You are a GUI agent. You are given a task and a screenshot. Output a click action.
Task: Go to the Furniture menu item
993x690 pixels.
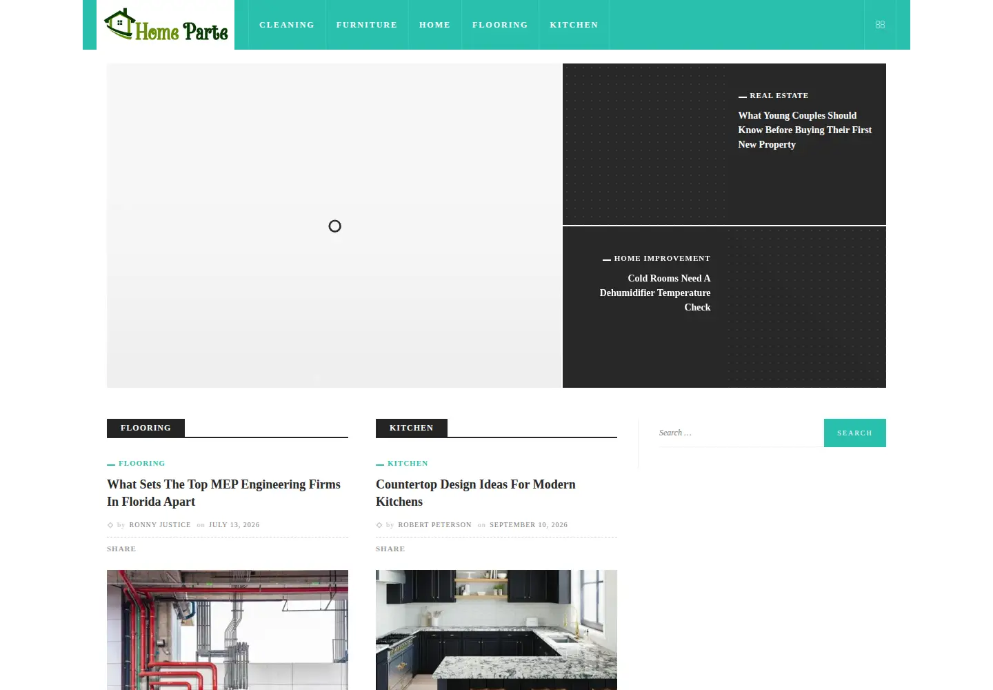coord(367,25)
